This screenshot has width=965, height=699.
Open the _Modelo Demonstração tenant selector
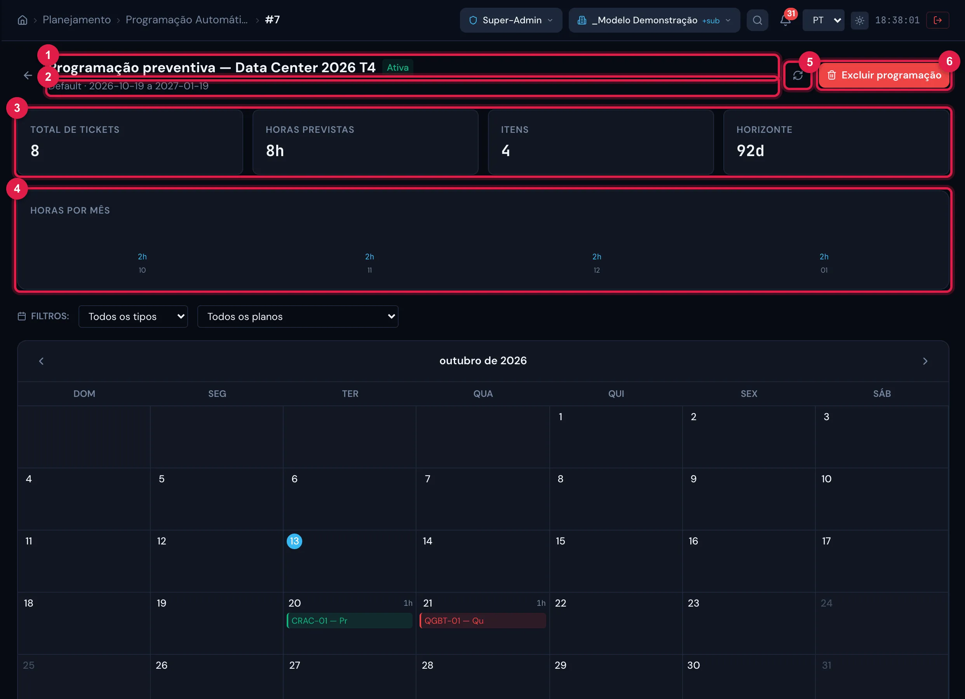(654, 20)
